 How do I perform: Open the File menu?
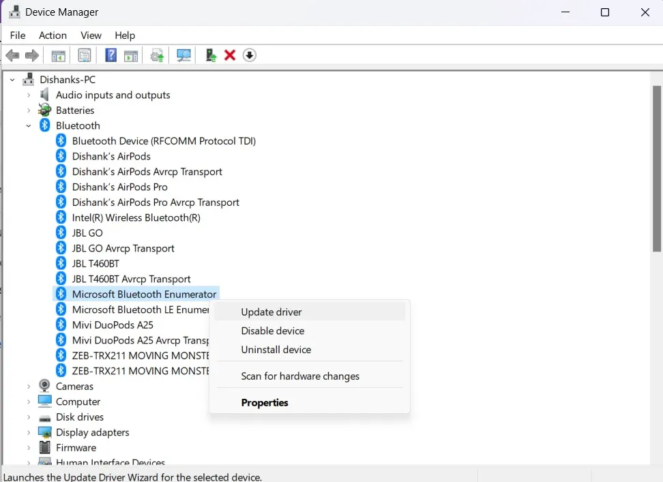pyautogui.click(x=18, y=35)
